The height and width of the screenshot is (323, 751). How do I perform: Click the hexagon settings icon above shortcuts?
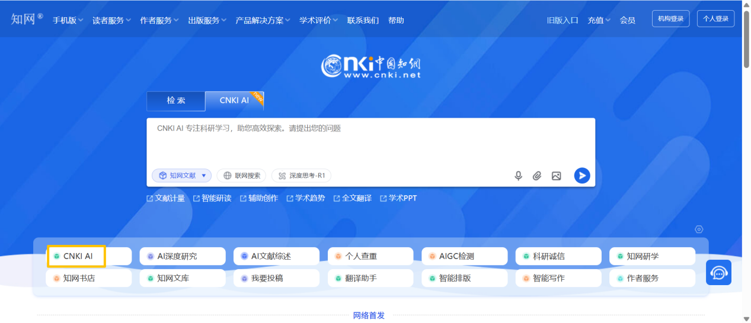click(x=699, y=230)
